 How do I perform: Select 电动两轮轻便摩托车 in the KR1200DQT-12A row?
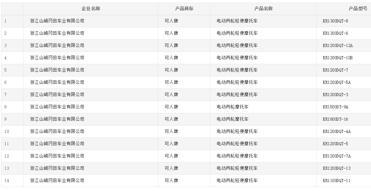pos(237,46)
